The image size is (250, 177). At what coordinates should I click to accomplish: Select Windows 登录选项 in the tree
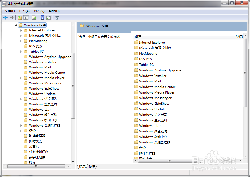pos(43,104)
